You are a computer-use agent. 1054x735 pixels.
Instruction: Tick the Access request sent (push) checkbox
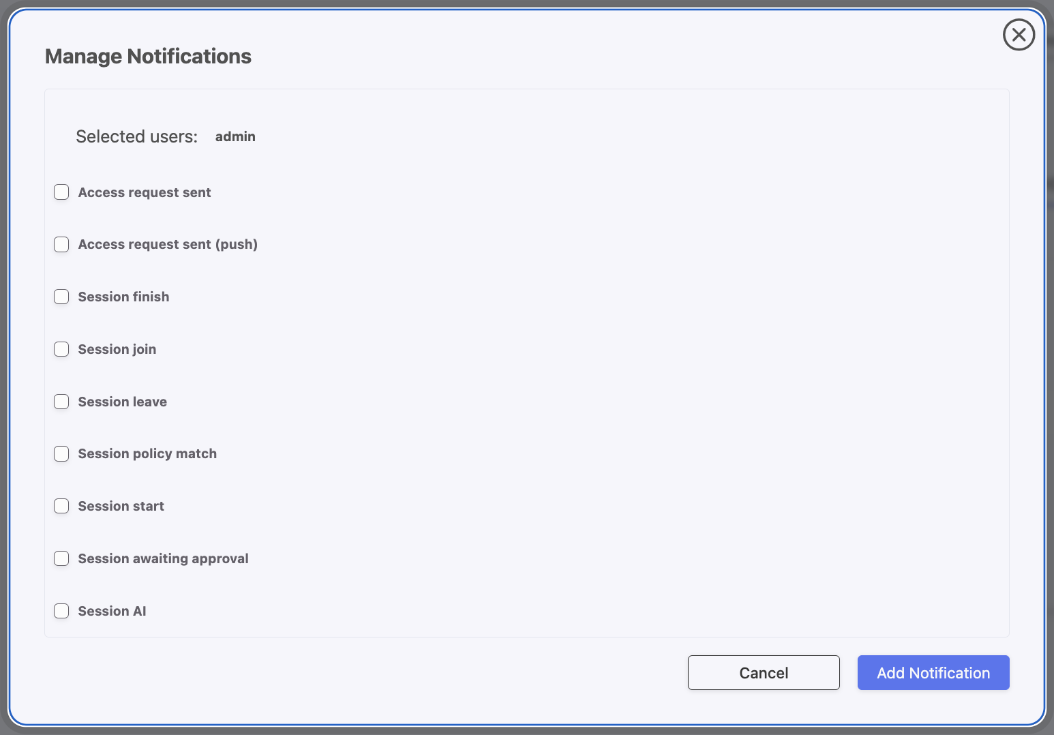[x=61, y=244]
